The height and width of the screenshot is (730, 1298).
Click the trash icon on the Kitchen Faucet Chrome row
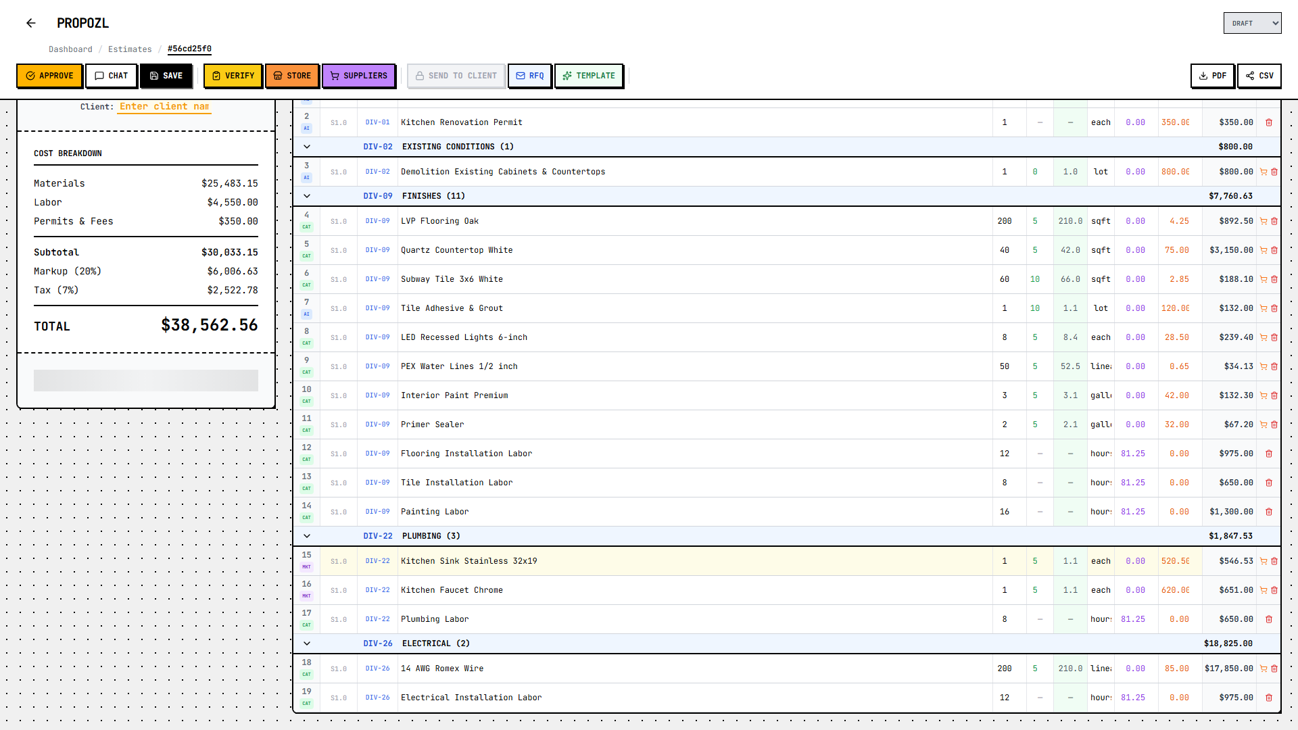1274,590
